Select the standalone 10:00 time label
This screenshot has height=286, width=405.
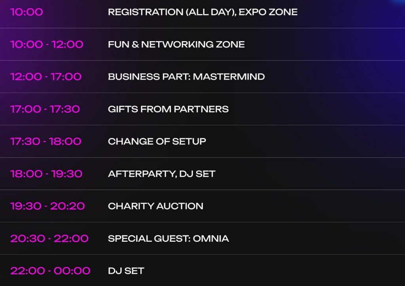click(26, 12)
